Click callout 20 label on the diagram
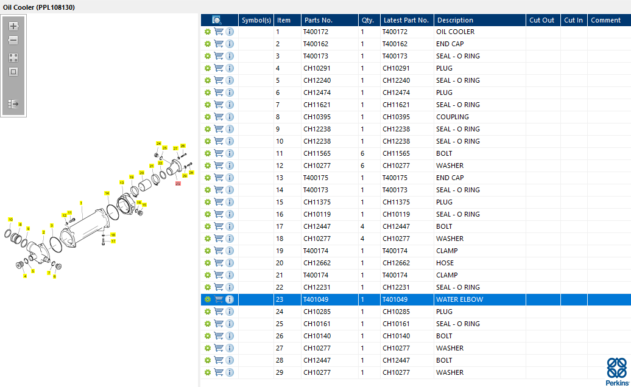This screenshot has height=387, width=631. click(142, 173)
